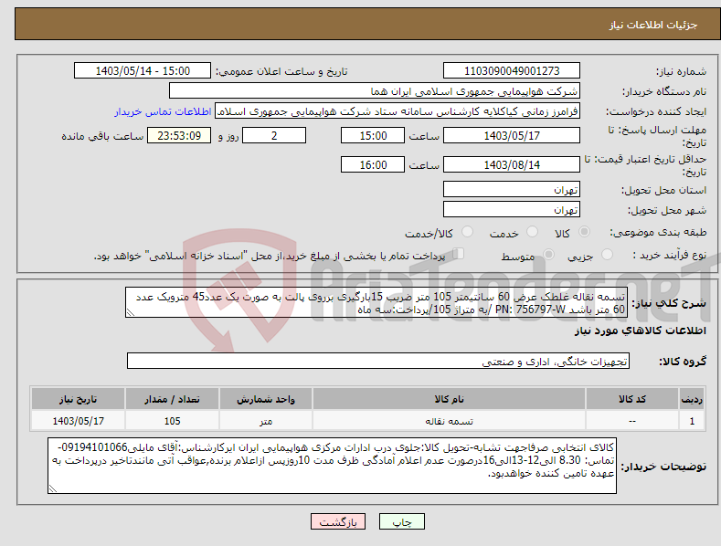Click the چاپ print button
This screenshot has height=546, width=721.
(x=402, y=522)
